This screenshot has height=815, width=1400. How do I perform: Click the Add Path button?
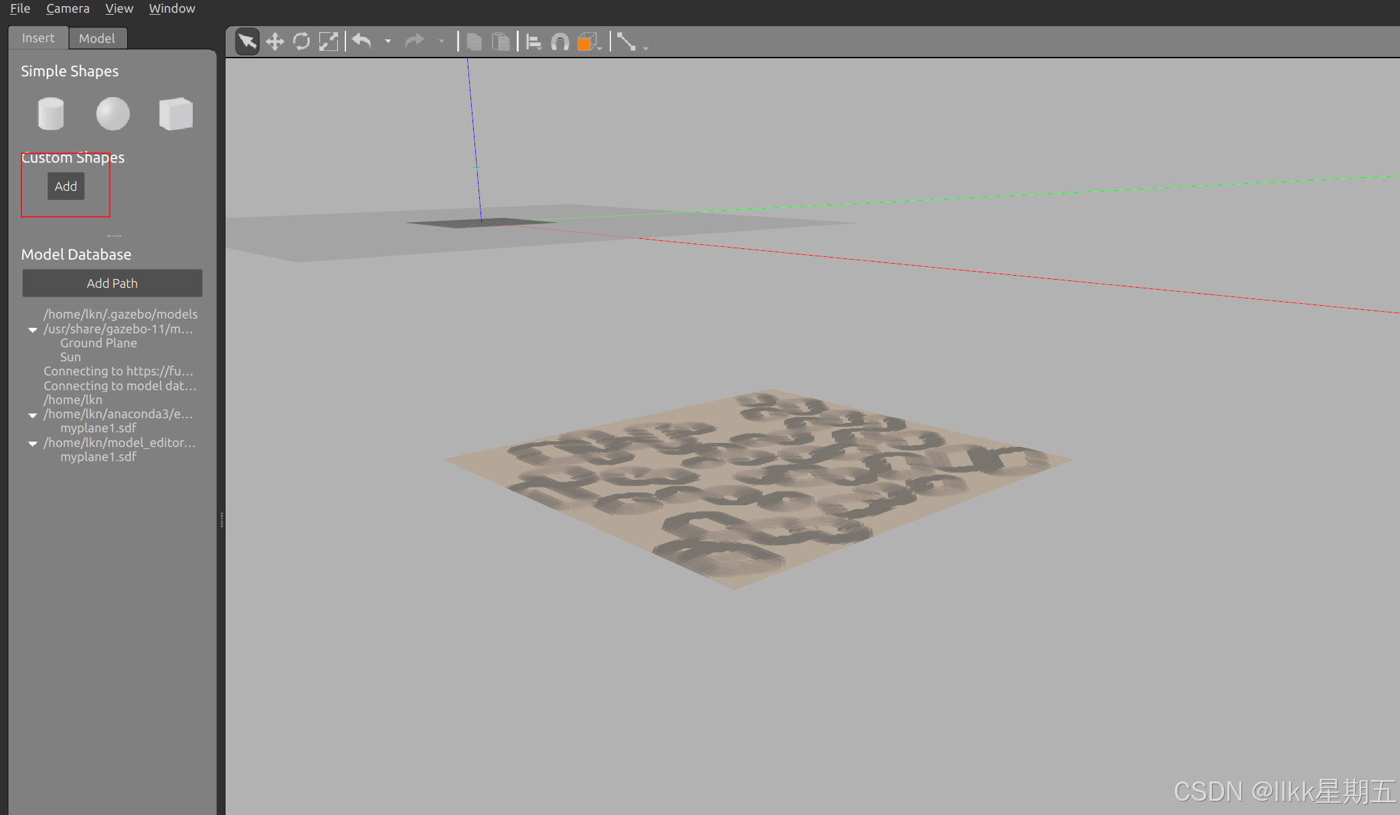coord(112,283)
